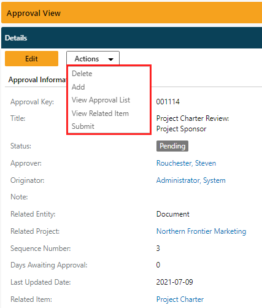The image size is (262, 308).
Task: Click the approval key value 001114
Action: pos(168,102)
